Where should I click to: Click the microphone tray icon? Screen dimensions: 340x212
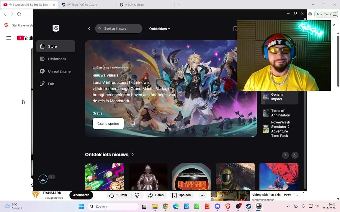point(303,206)
